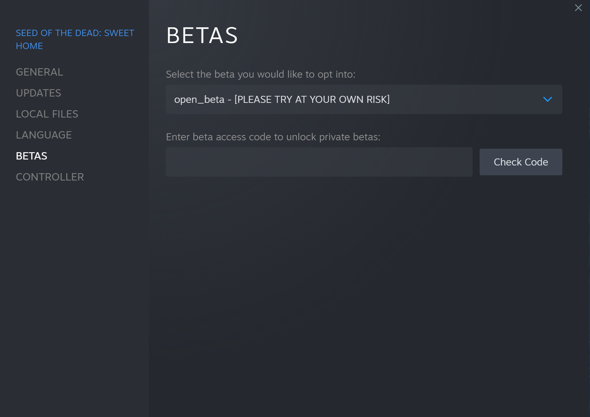Focus the beta access code input field
Image resolution: width=590 pixels, height=417 pixels.
click(x=319, y=162)
